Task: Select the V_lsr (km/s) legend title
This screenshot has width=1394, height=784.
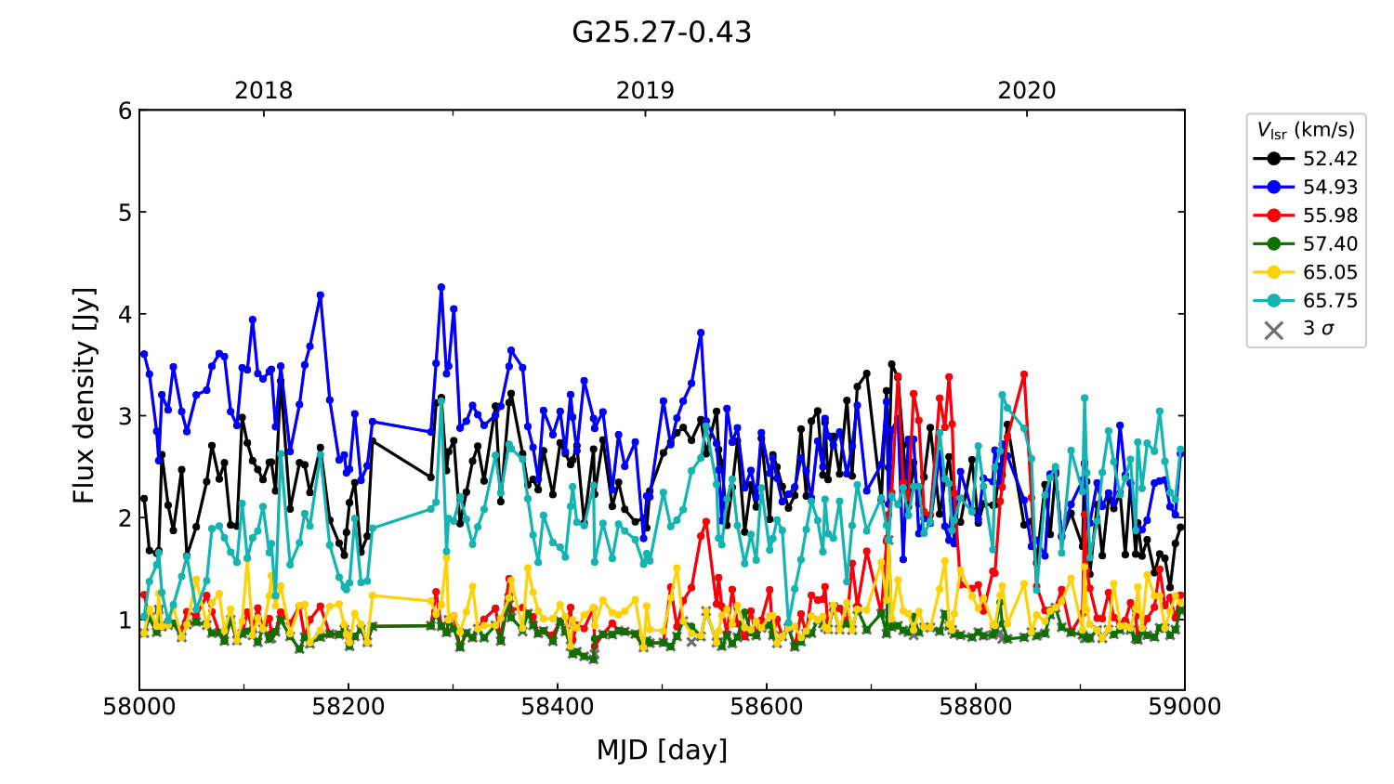Action: click(1306, 130)
